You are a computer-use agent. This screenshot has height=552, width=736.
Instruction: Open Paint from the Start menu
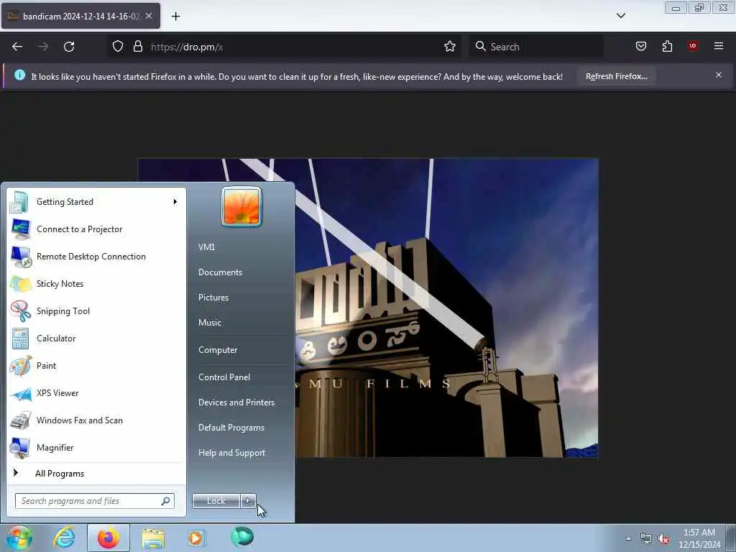pyautogui.click(x=96, y=366)
